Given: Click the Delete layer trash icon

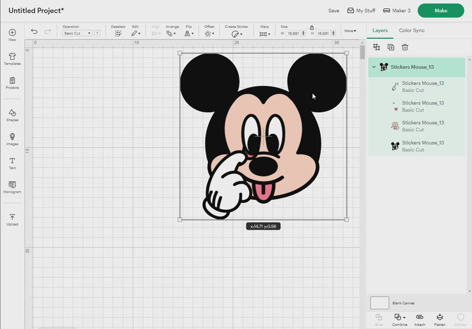Looking at the screenshot, I should (405, 47).
